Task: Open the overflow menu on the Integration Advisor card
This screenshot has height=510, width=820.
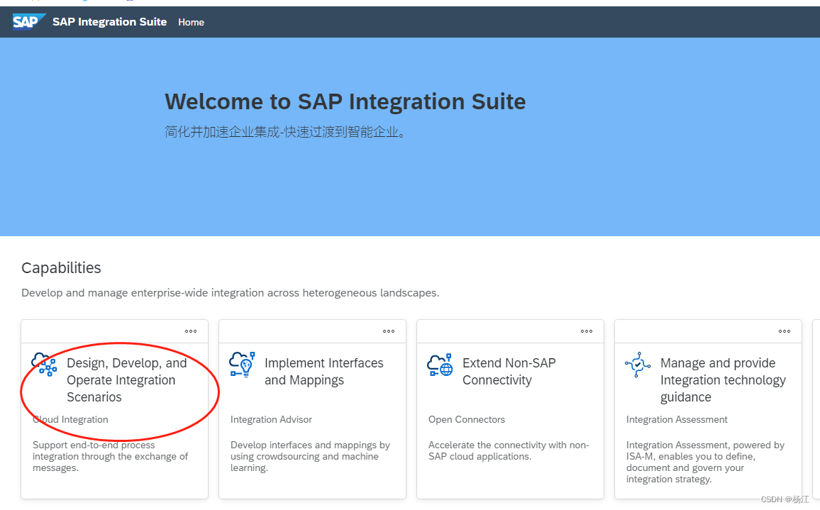Action: pos(388,330)
